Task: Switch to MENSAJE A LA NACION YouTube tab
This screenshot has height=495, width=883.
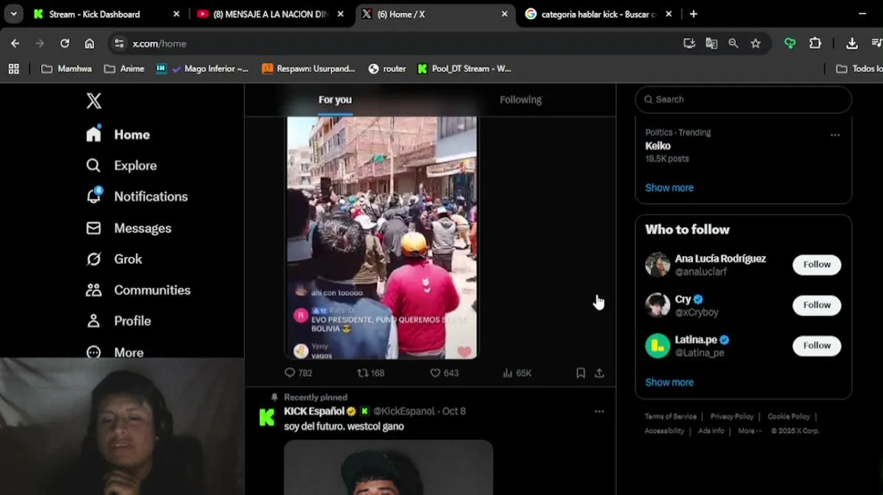Action: (270, 14)
